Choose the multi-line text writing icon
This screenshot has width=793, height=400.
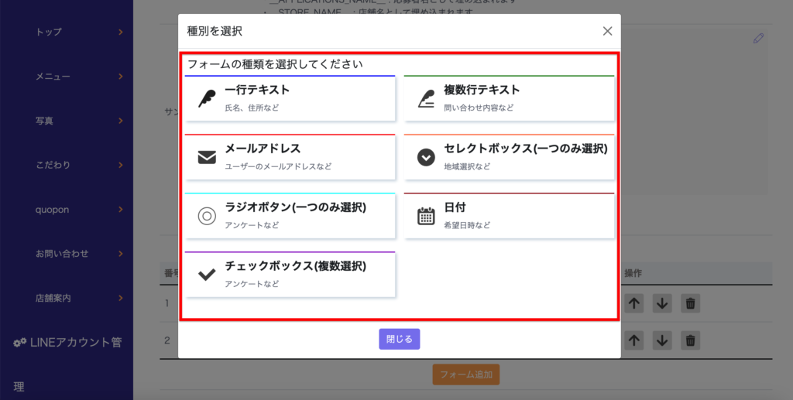[426, 98]
